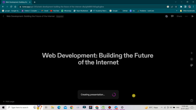Open Microsoft Edge from taskbar
This screenshot has height=110, width=196.
(59, 107)
